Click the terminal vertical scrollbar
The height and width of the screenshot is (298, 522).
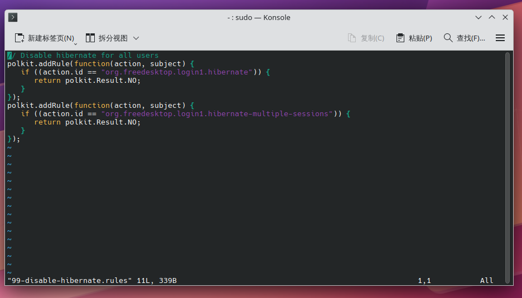click(x=507, y=167)
